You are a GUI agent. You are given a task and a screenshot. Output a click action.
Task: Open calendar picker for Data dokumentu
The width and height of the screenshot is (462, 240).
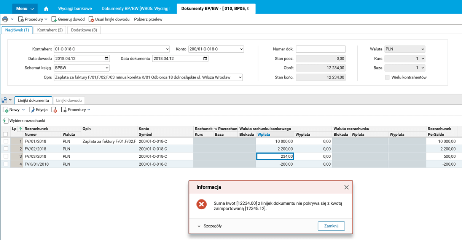pyautogui.click(x=205, y=59)
